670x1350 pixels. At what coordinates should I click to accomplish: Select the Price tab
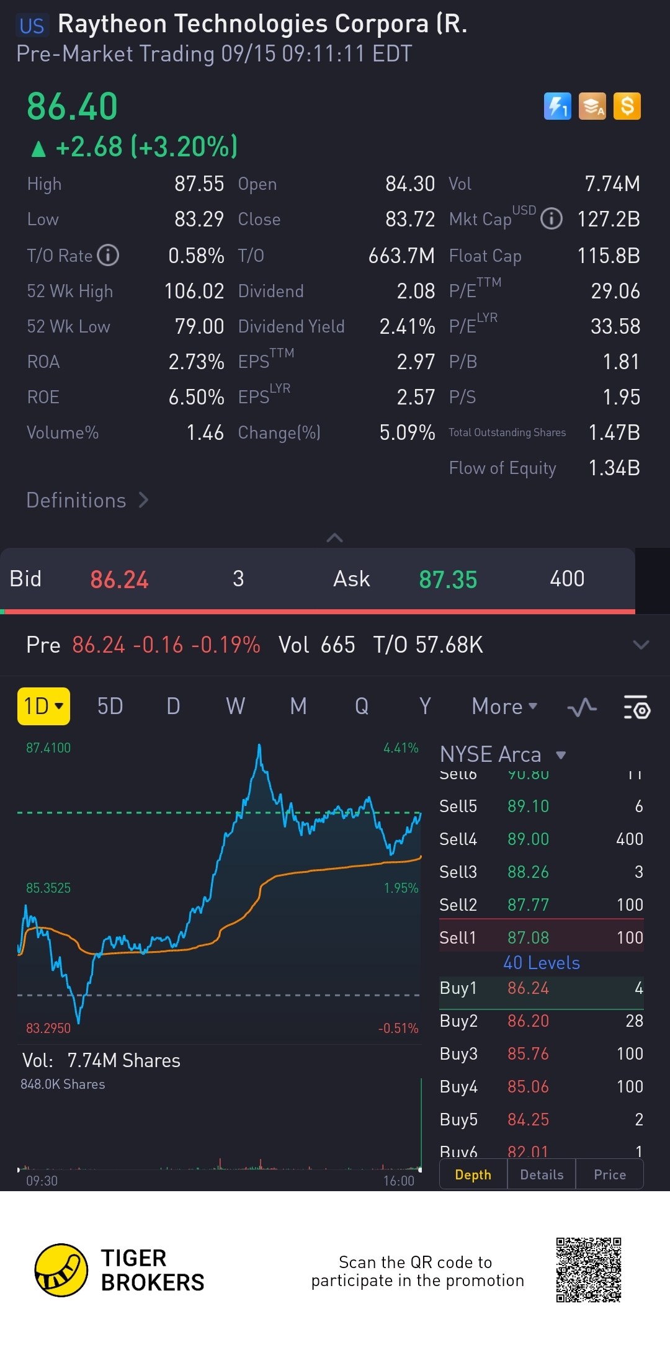click(610, 1174)
